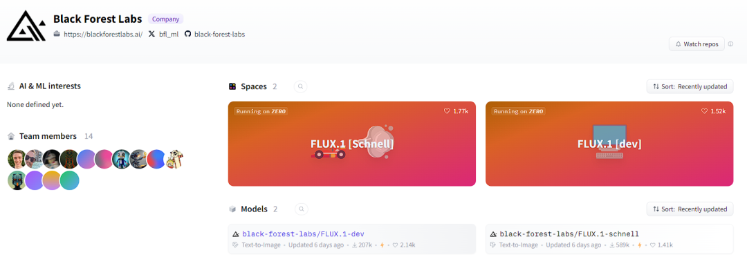747x275 pixels.
Task: Click the Company badge label
Action: tap(166, 19)
